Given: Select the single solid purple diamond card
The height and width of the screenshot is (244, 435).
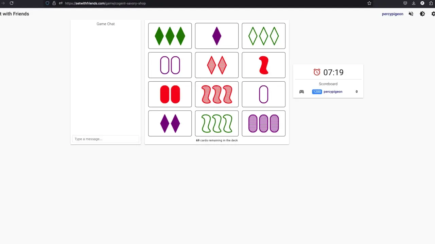Looking at the screenshot, I should point(217,36).
